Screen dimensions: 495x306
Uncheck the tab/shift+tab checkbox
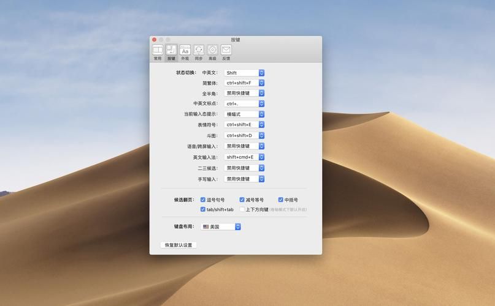point(203,209)
